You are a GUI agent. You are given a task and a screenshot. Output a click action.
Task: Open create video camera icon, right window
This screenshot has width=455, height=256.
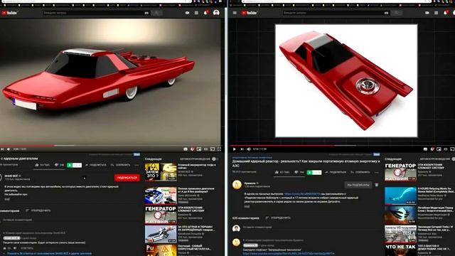tap(427, 13)
